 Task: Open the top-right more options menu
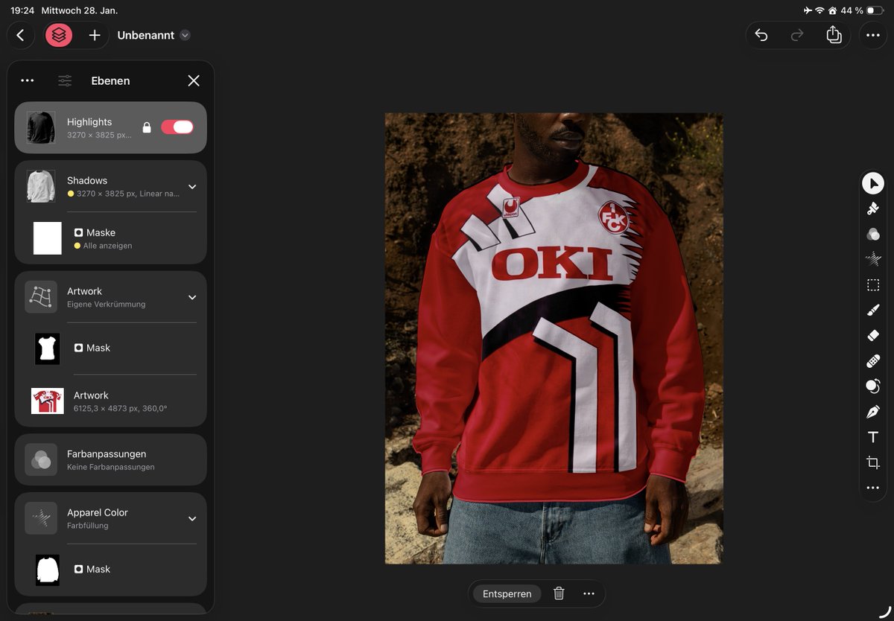(873, 35)
